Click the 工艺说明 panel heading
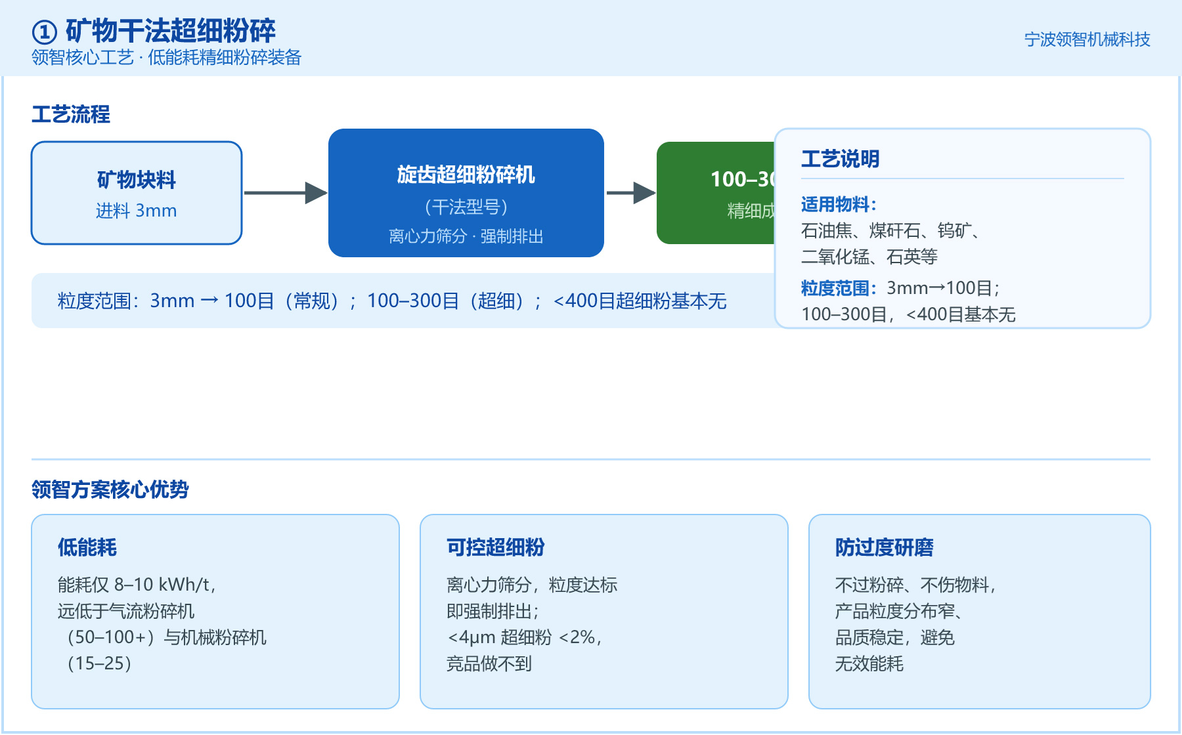 click(841, 159)
